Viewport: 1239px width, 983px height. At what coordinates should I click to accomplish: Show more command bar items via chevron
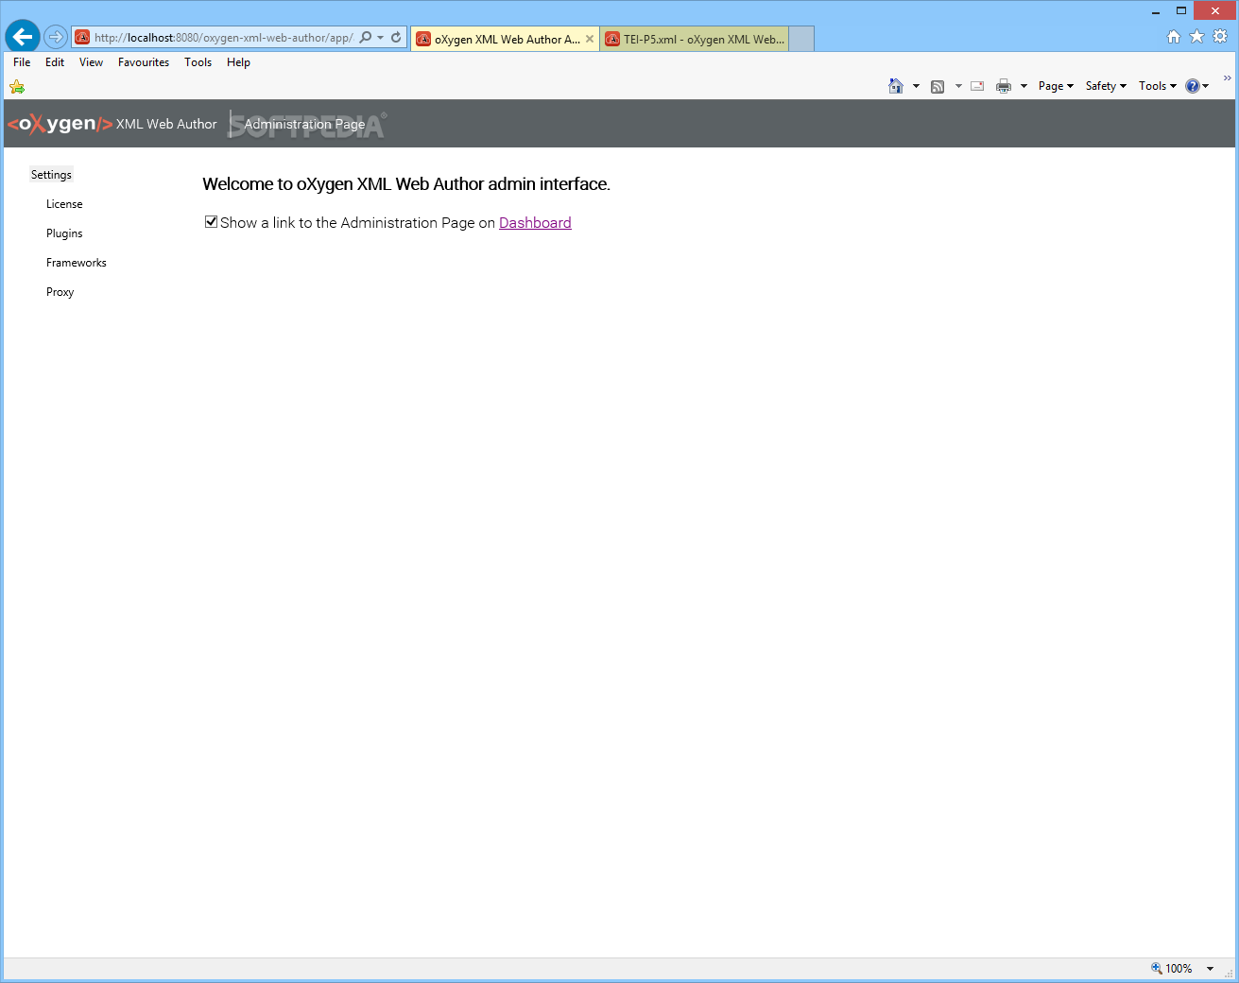[1227, 78]
